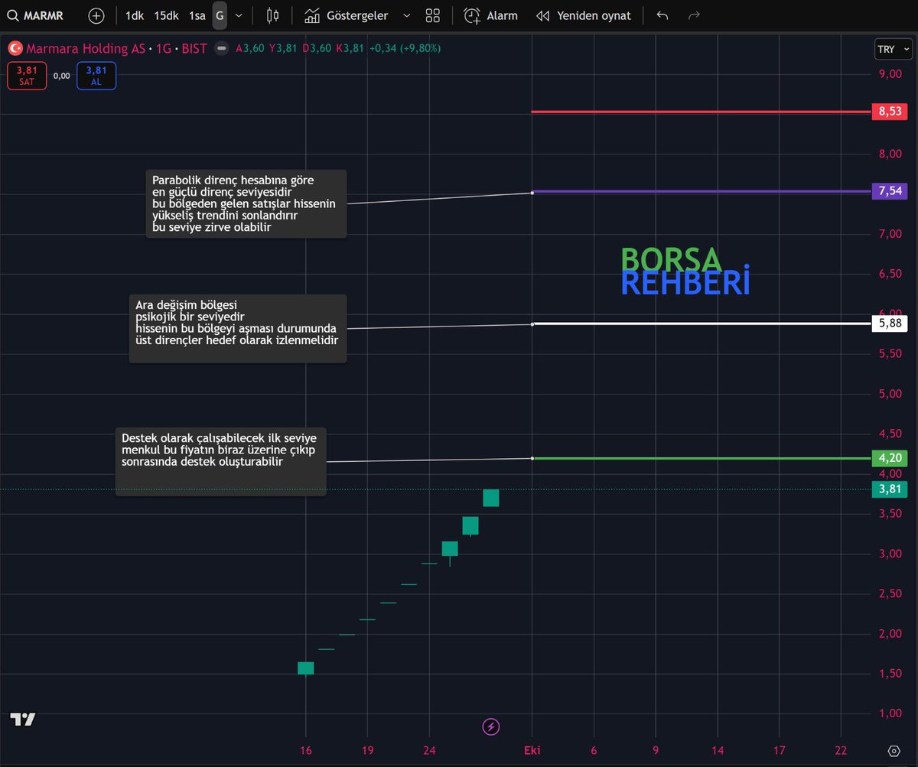Select the 1dk timeframe

[135, 15]
